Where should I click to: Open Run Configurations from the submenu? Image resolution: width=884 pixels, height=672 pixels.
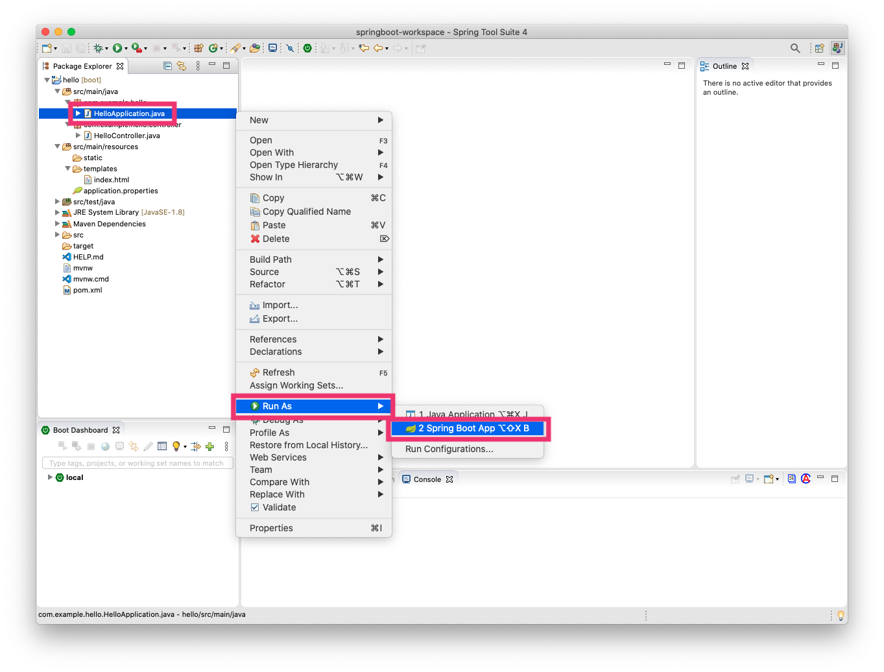(449, 448)
